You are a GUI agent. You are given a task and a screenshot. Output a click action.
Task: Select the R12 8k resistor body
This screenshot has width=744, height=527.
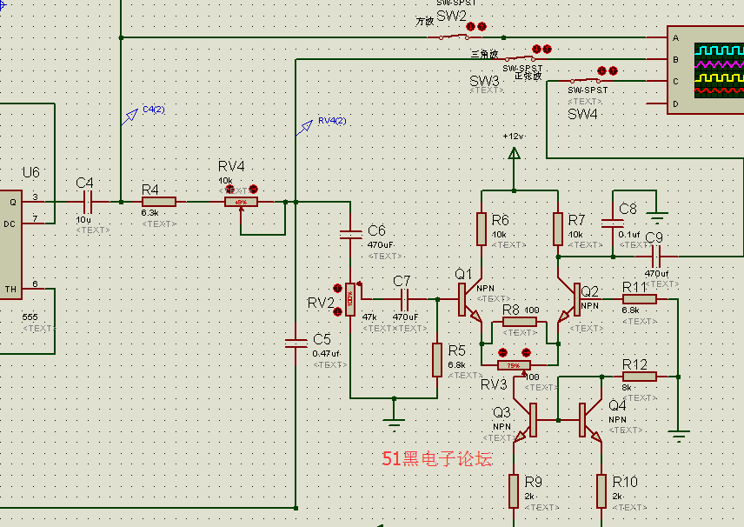[x=639, y=377]
